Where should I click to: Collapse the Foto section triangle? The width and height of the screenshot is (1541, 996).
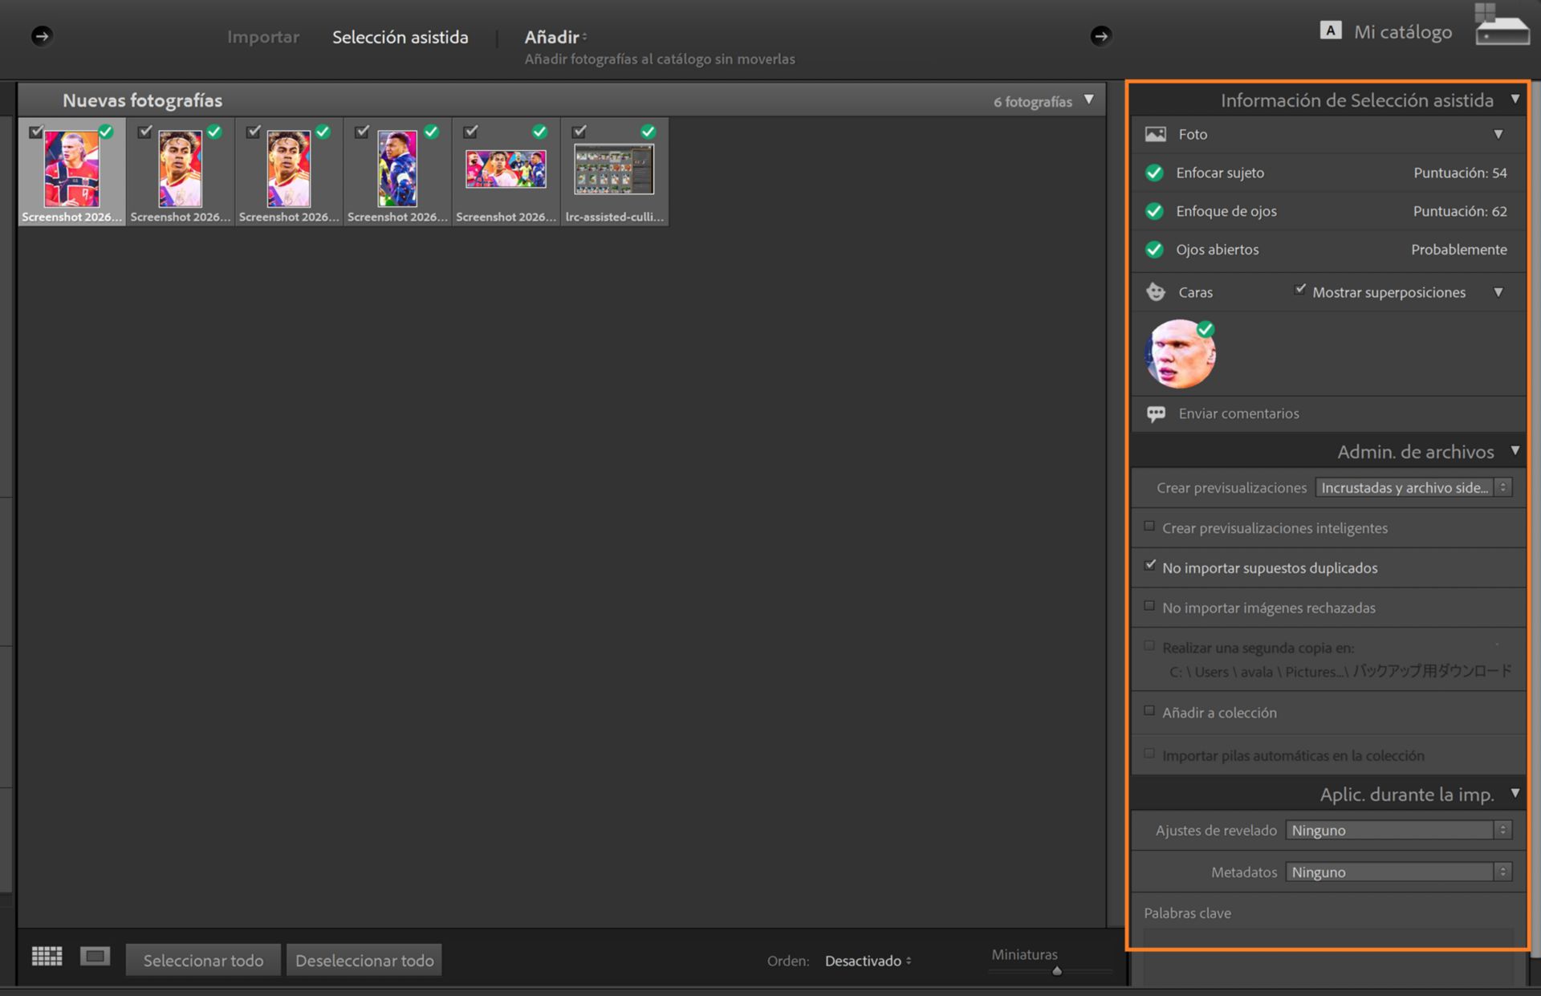click(1498, 134)
